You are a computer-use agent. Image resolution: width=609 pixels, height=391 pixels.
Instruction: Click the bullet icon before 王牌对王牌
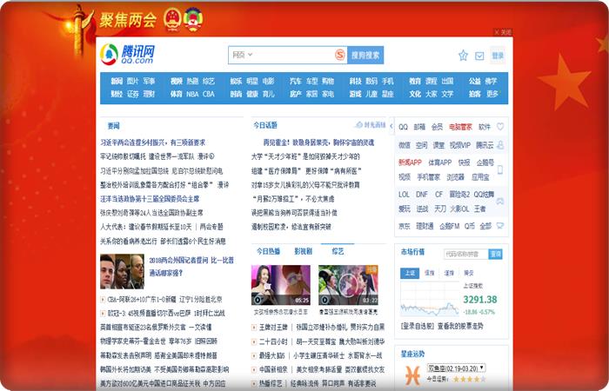[x=254, y=328]
